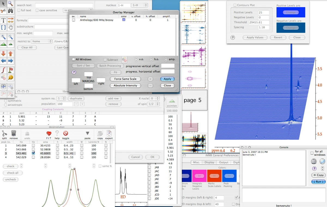Click the Revert button in contours panel
This screenshot has width=327, height=207.
(x=278, y=37)
